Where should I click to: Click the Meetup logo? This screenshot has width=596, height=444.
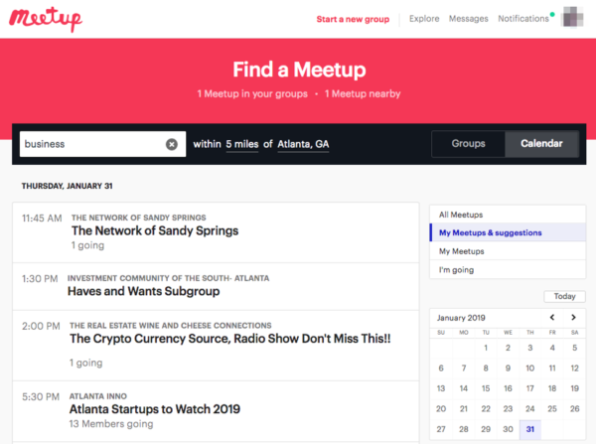pyautogui.click(x=47, y=19)
